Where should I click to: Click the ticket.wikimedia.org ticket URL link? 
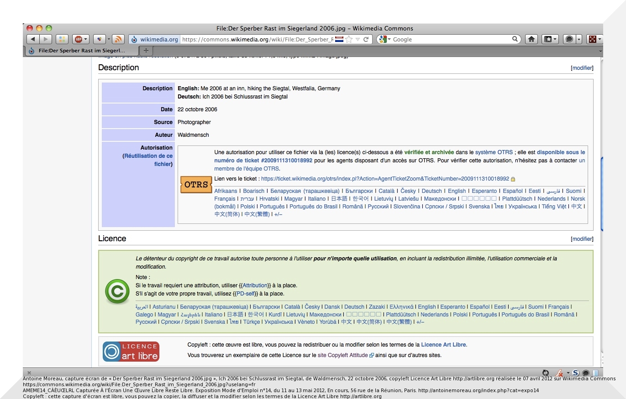pyautogui.click(x=384, y=179)
